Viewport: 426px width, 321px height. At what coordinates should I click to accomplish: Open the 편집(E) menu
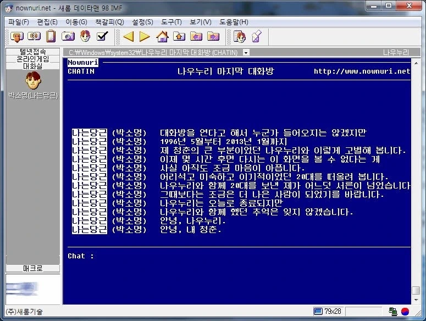coord(47,22)
